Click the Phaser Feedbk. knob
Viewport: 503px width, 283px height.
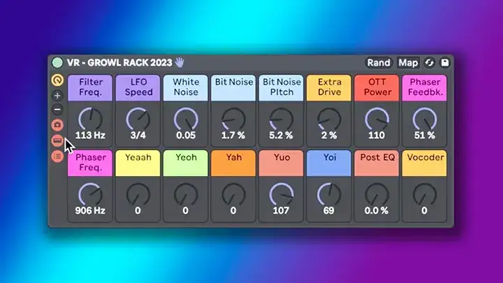tap(425, 119)
